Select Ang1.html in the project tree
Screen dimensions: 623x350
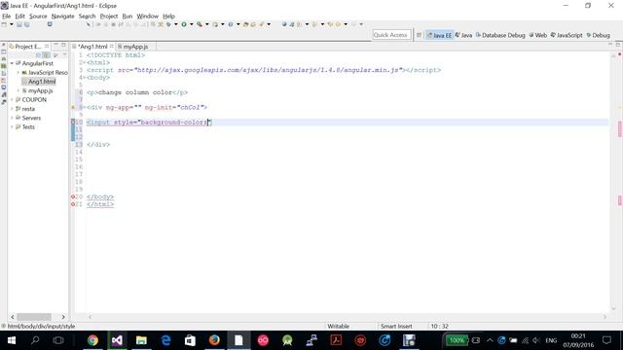[42, 82]
